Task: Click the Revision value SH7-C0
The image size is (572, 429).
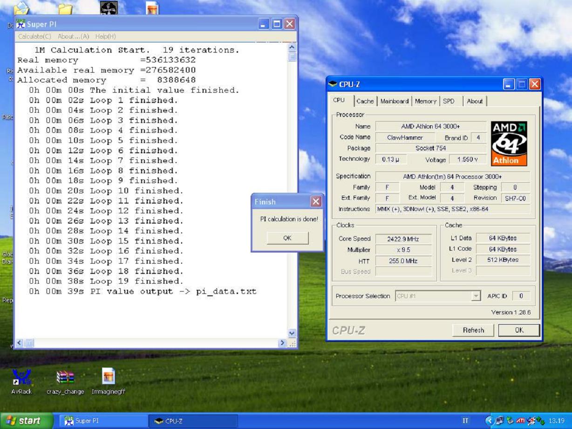Action: [x=515, y=198]
